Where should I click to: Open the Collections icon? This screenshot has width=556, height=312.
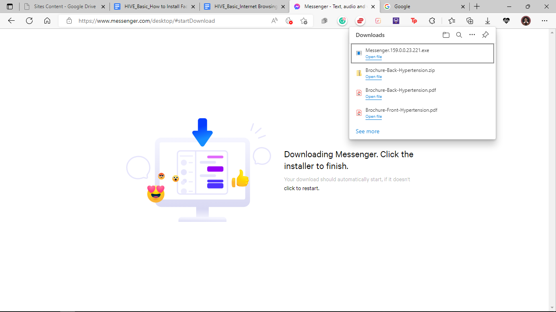click(x=470, y=21)
